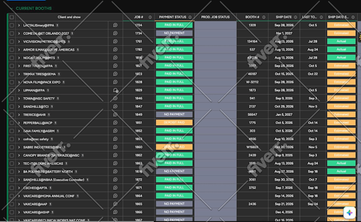The width and height of the screenshot is (361, 222).
Task: Open conversation icon for PEPPERBALL@IACP
Action: [115, 123]
